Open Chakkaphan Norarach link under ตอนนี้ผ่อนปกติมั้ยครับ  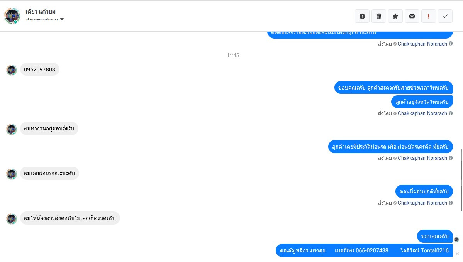[422, 203]
